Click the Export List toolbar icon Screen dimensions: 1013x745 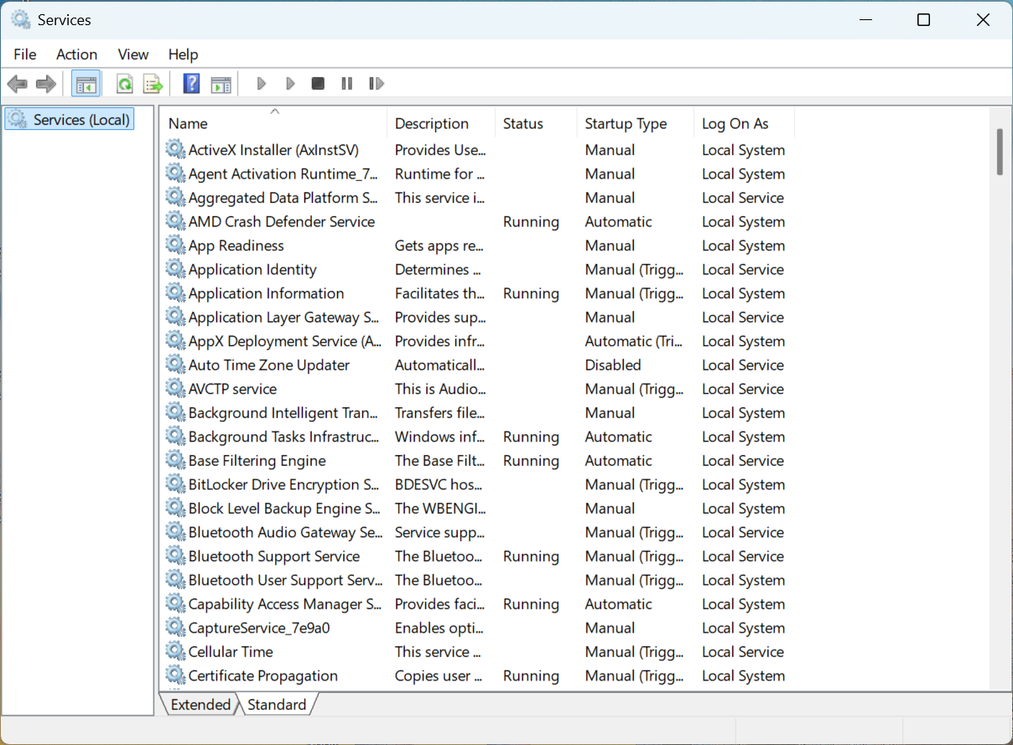(152, 84)
